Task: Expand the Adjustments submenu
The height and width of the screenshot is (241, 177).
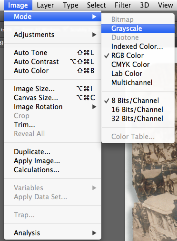Action: pyautogui.click(x=52, y=35)
